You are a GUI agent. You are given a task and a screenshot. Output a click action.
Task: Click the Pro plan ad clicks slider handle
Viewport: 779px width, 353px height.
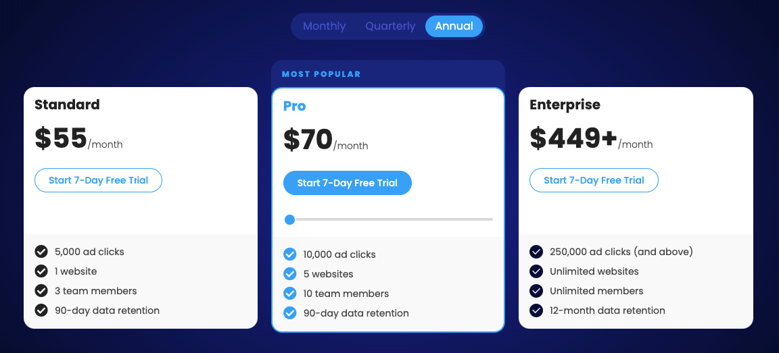[x=289, y=219]
